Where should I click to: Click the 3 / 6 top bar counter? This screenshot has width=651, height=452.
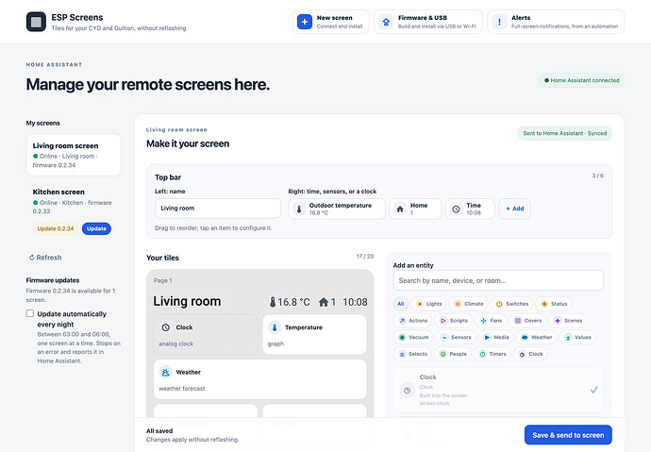(x=598, y=176)
